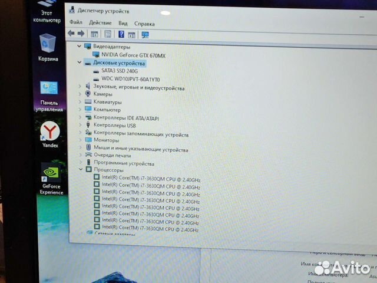The image size is (377, 283).
Task: Expand the Клавиатуры category
Action: coord(80,102)
